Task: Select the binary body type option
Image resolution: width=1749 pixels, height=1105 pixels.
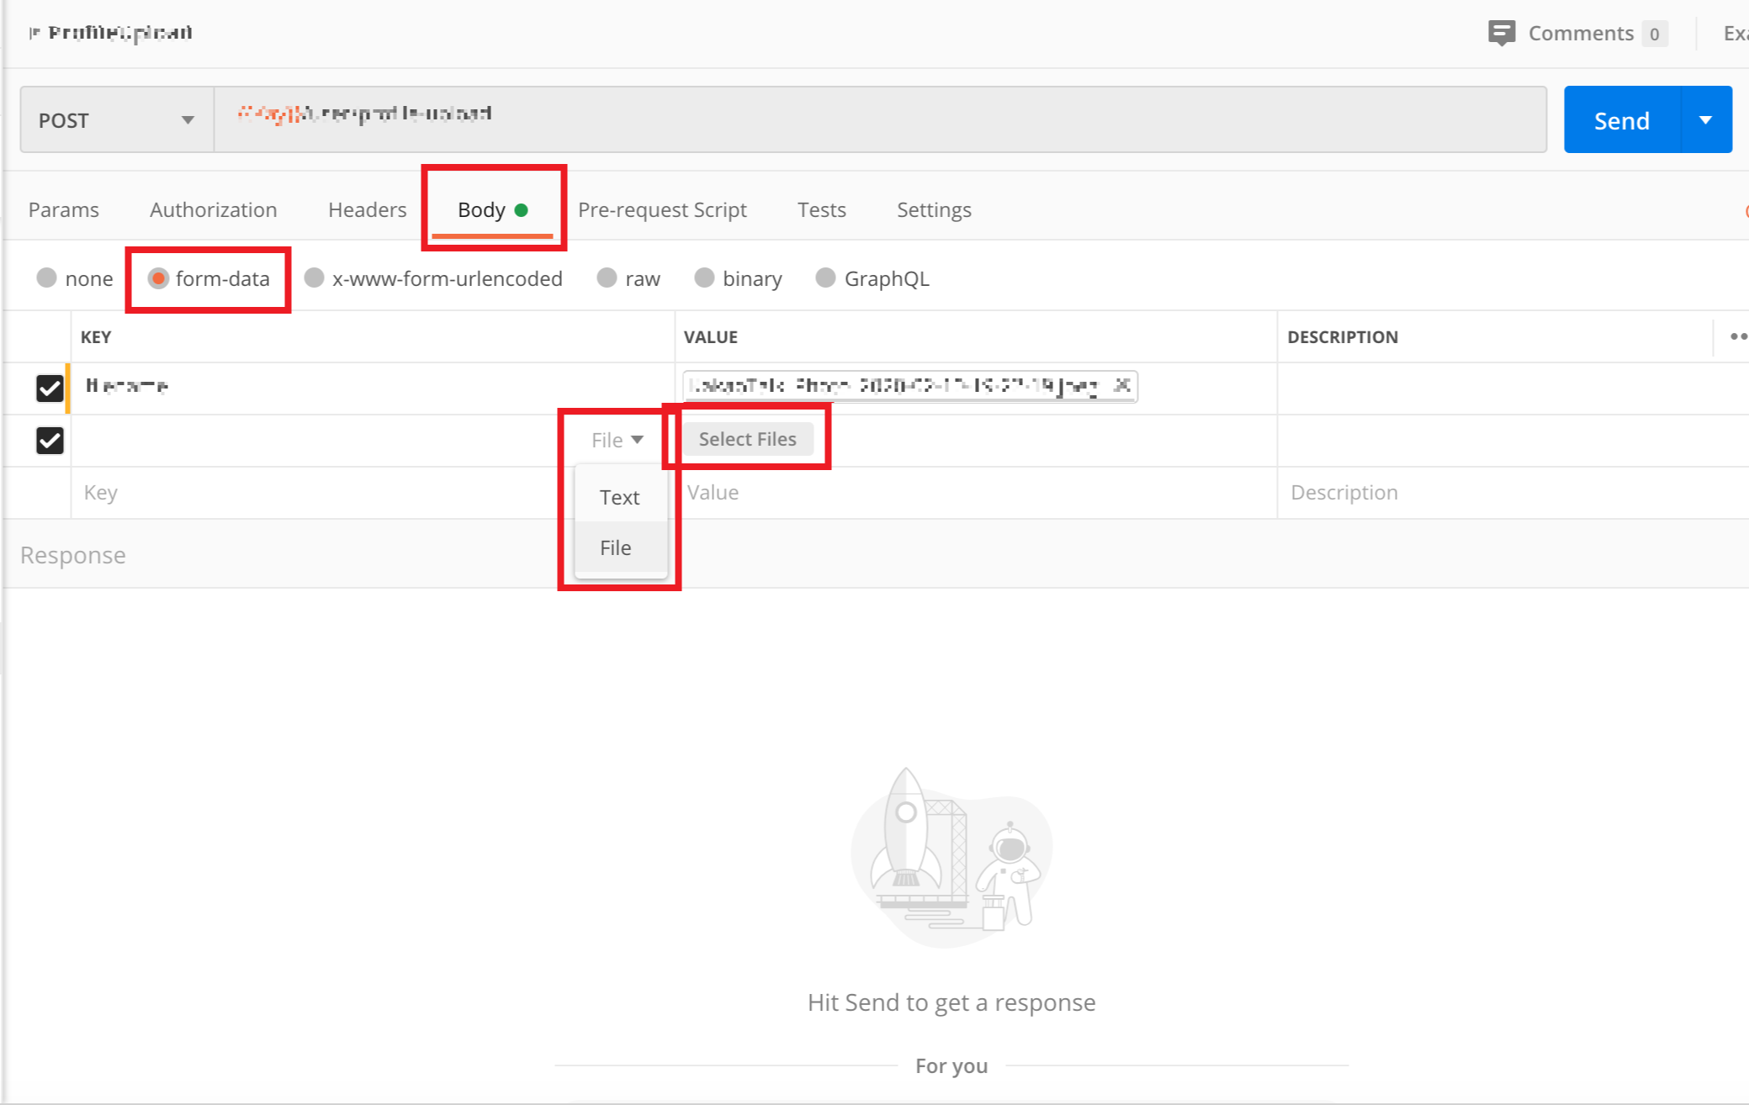Action: 704,278
